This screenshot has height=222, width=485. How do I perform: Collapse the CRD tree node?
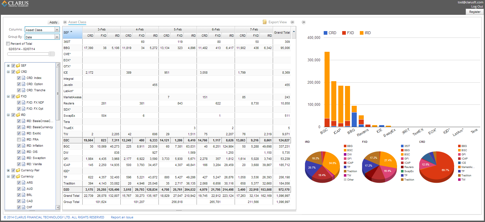tap(8, 72)
